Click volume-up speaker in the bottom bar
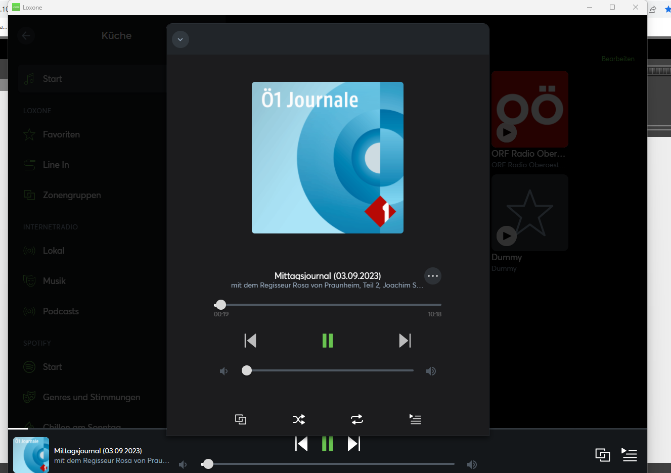This screenshot has height=473, width=671. pyautogui.click(x=472, y=464)
